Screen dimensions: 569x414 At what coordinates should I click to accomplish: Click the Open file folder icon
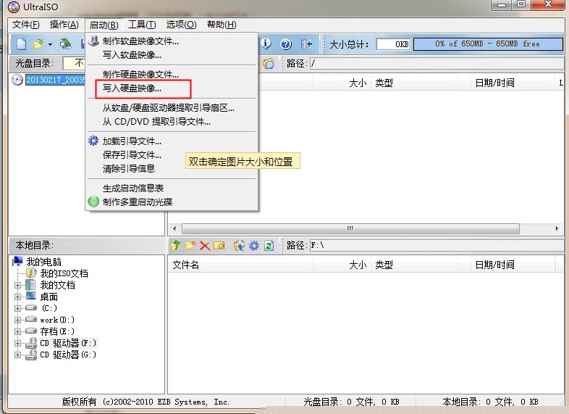click(x=38, y=44)
